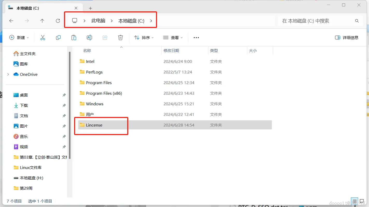Open 主文件夹 in the sidebar
The height and width of the screenshot is (207, 369).
(x=28, y=54)
